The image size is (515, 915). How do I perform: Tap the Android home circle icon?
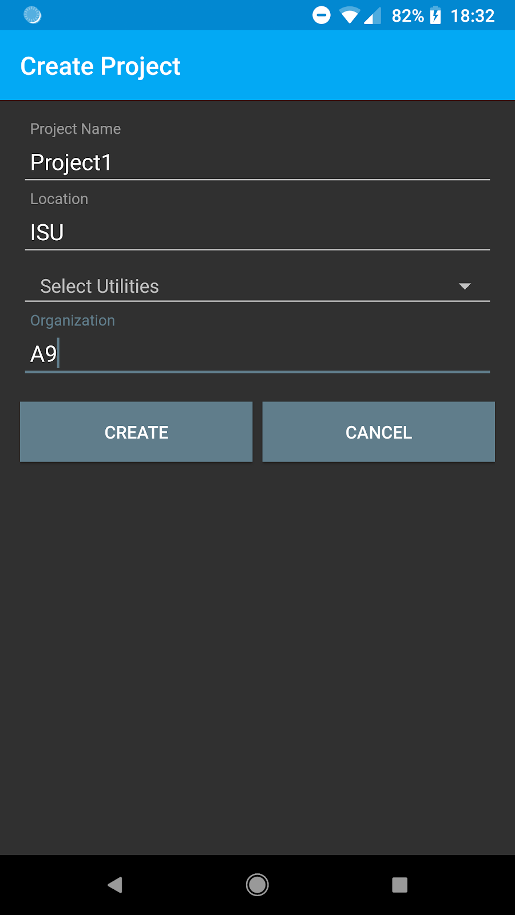click(257, 885)
